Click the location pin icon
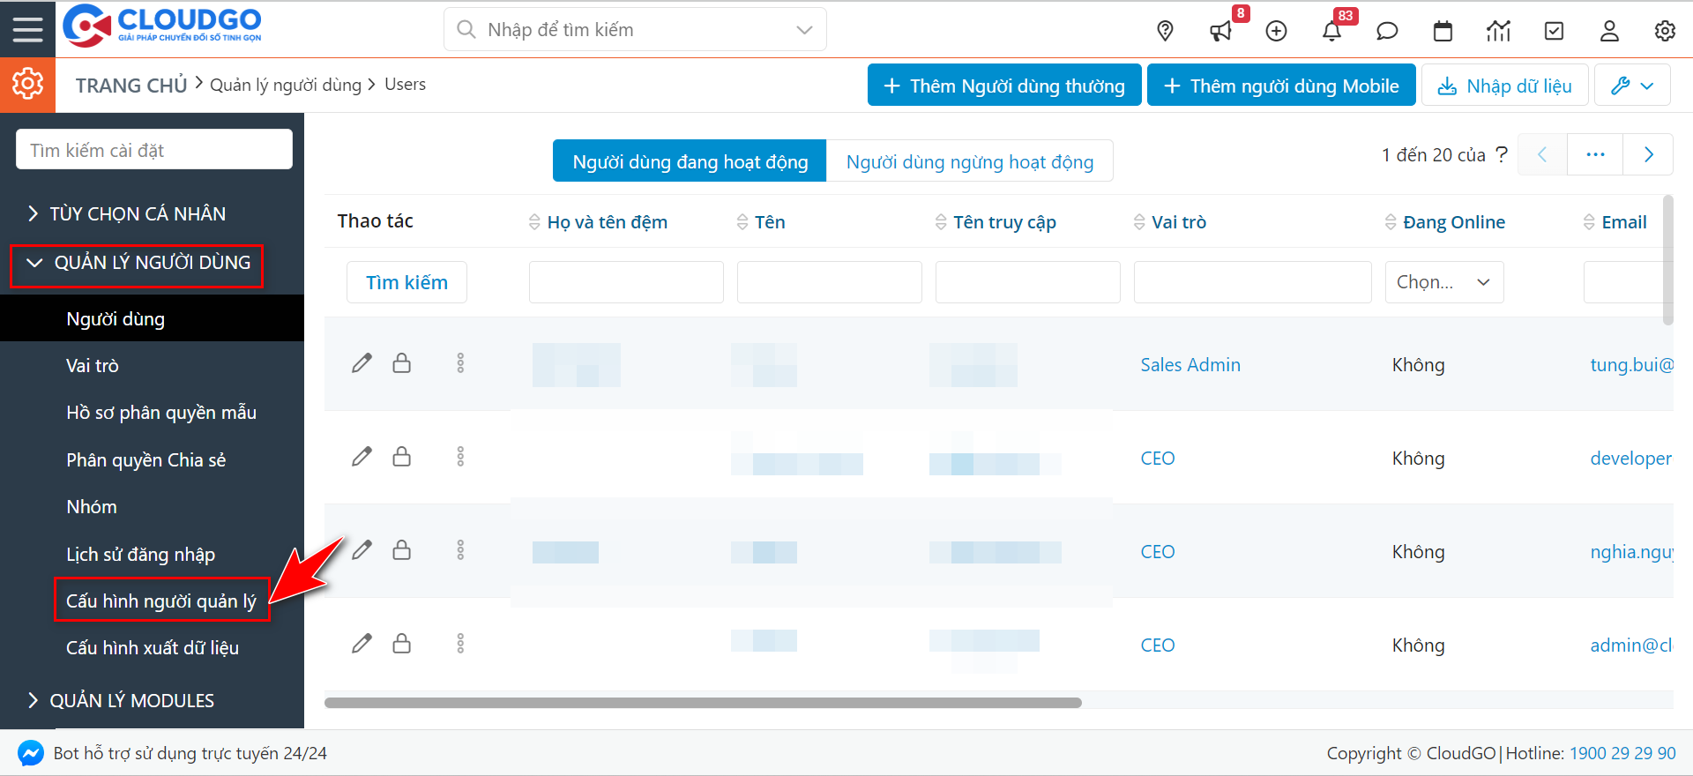Image resolution: width=1693 pixels, height=776 pixels. (x=1165, y=31)
